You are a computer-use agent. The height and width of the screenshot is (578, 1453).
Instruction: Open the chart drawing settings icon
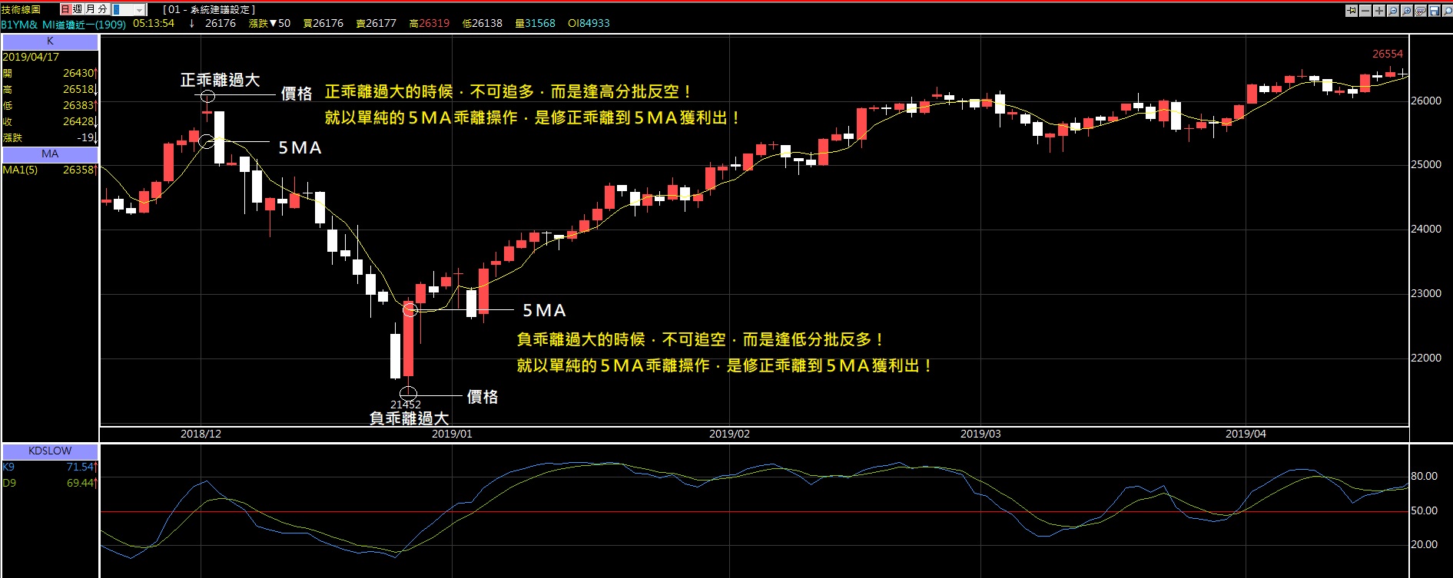pyautogui.click(x=1421, y=10)
